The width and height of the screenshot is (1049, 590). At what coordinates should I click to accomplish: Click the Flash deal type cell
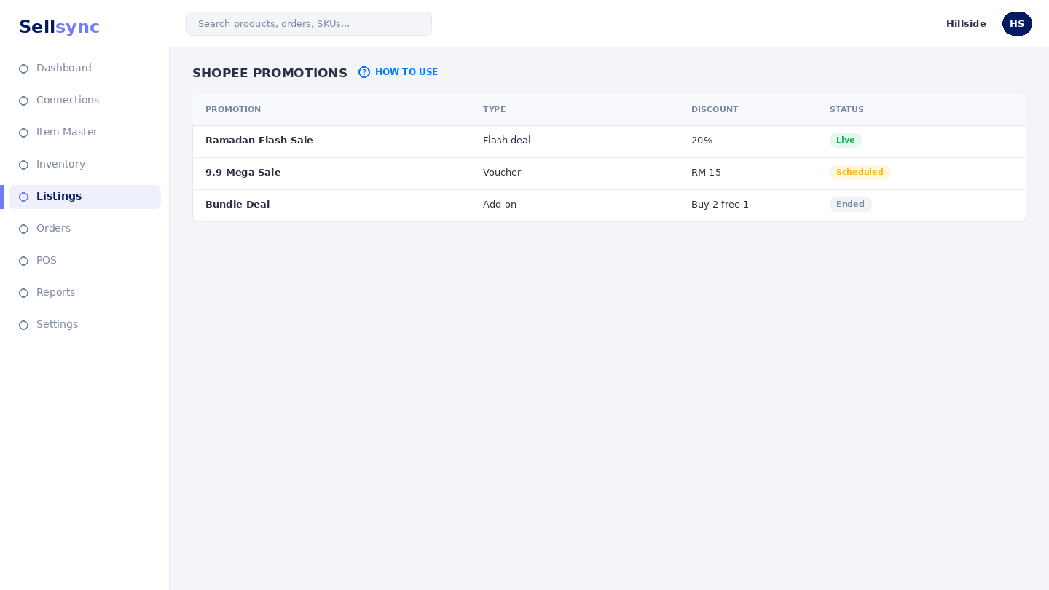pos(507,141)
